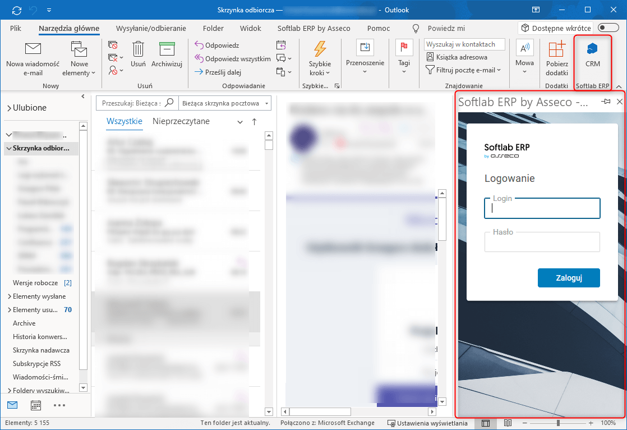Click the folder pane scrollbar down arrow
The width and height of the screenshot is (627, 430).
click(83, 387)
